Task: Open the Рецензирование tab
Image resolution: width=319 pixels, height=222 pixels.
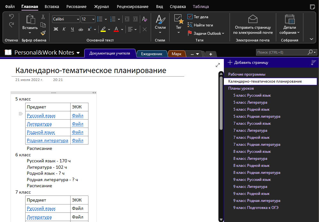Action: 133,6
